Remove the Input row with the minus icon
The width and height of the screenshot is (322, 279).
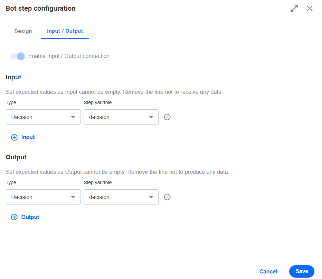(167, 117)
